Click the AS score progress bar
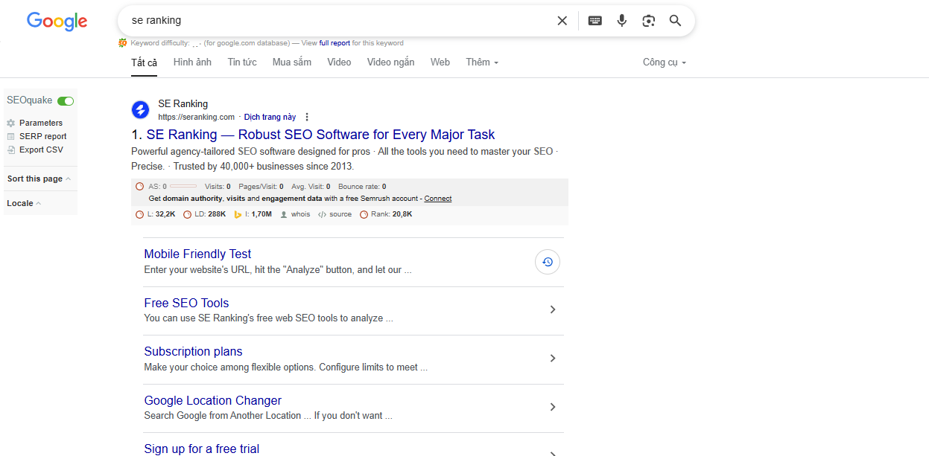The height and width of the screenshot is (456, 929). tap(183, 187)
